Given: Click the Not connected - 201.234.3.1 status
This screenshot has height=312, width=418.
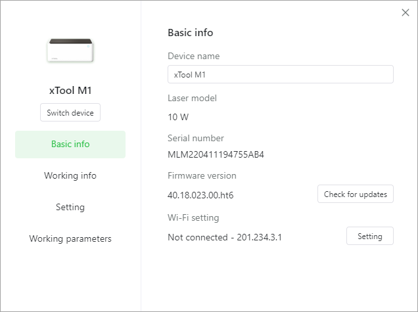Looking at the screenshot, I should 225,237.
